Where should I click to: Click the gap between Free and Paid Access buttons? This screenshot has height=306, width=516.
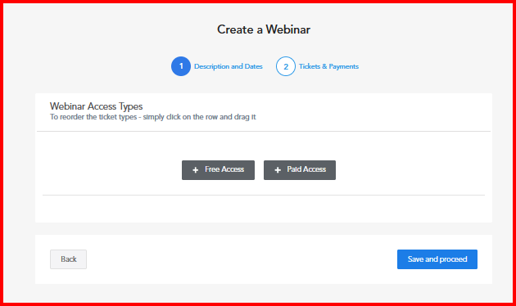259,170
